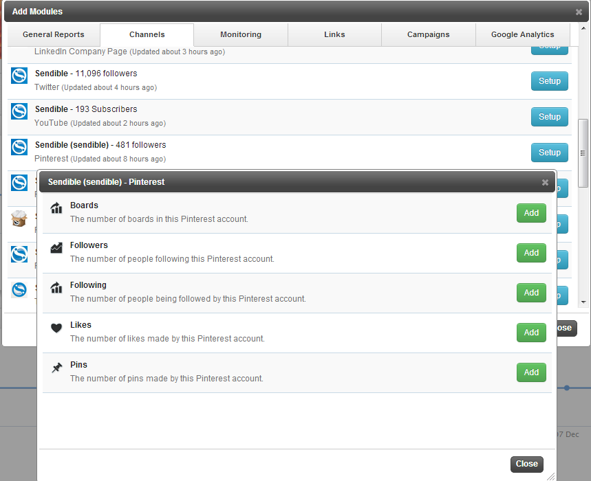Click the "Pins" module heading
The image size is (591, 481).
pos(78,365)
